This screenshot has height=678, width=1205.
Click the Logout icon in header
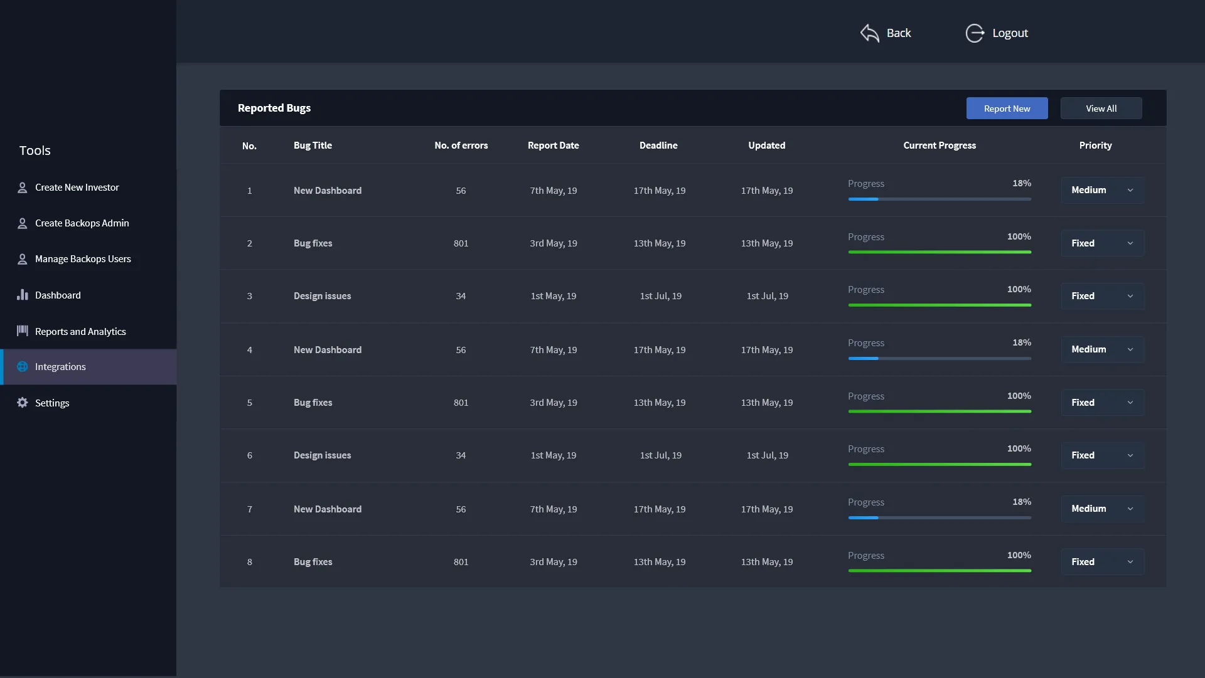[974, 33]
